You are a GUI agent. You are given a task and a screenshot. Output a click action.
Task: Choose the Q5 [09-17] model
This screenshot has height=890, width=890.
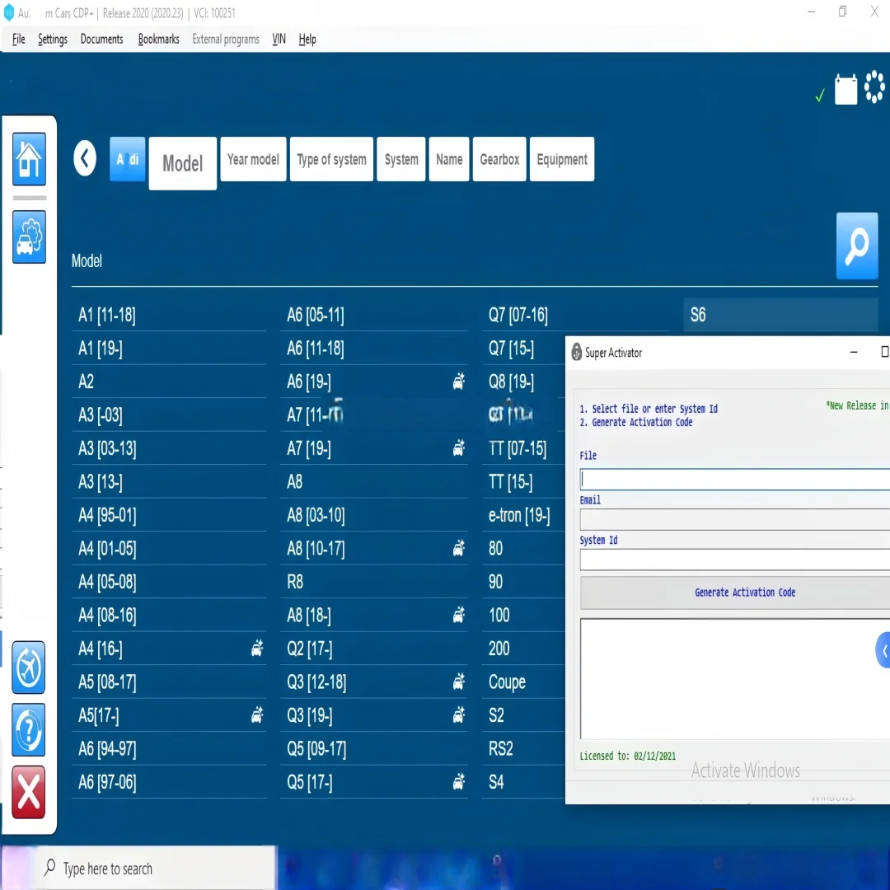316,749
